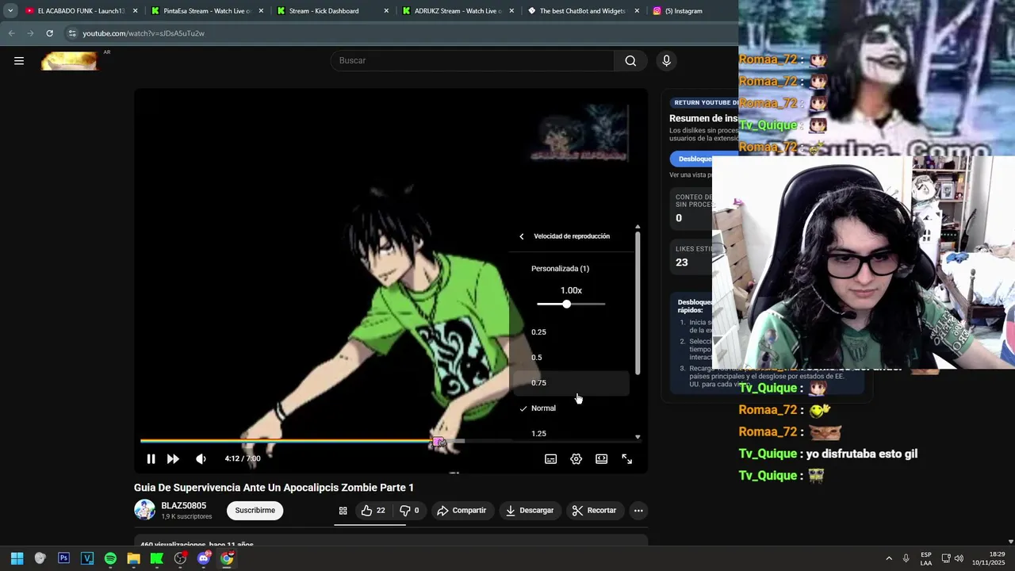
Task: Open the browser tab search dropdown
Action: (10, 11)
